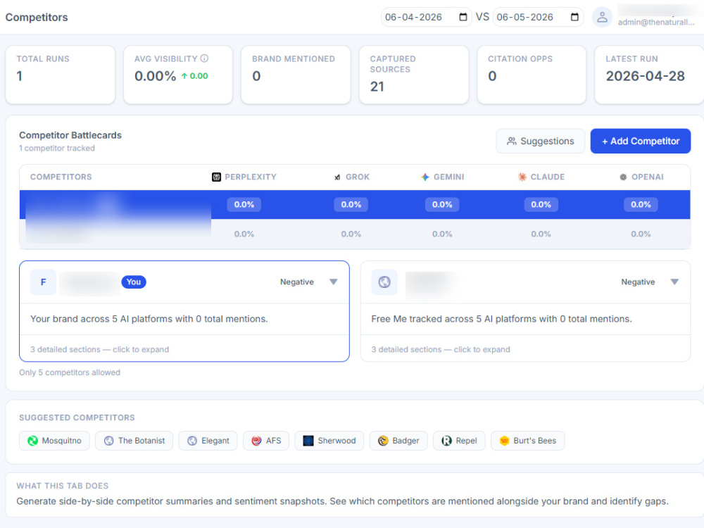
Task: Expand your brand card dropdown arrow
Action: coord(333,282)
